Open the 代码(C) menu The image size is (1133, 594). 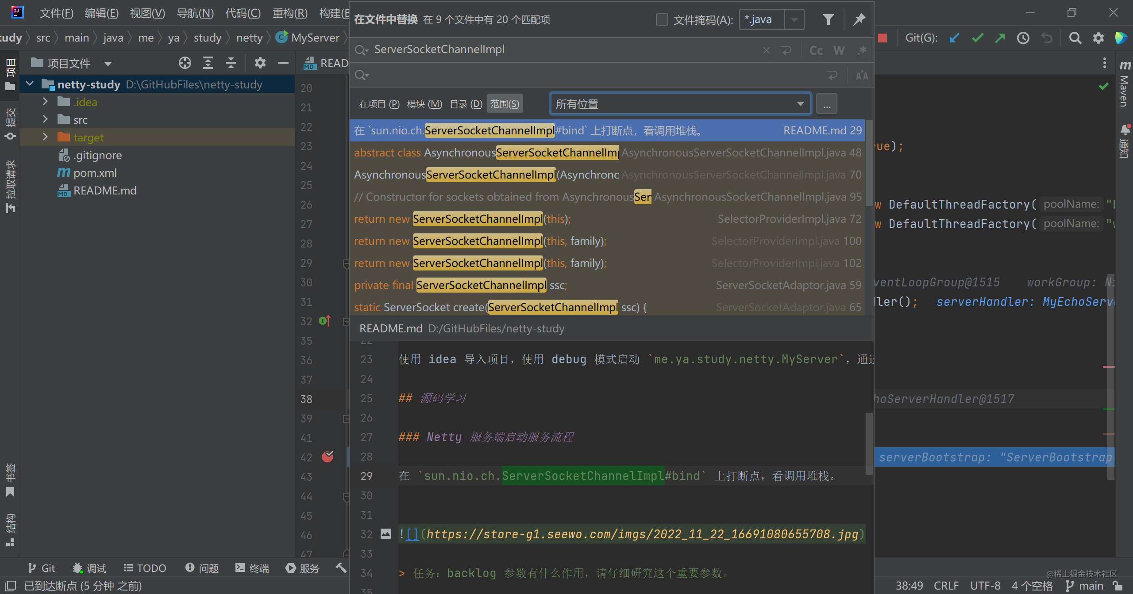tap(243, 13)
